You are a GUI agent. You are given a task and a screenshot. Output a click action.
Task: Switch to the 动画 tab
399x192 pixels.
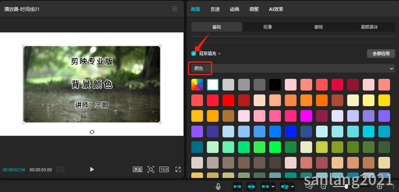(x=234, y=9)
